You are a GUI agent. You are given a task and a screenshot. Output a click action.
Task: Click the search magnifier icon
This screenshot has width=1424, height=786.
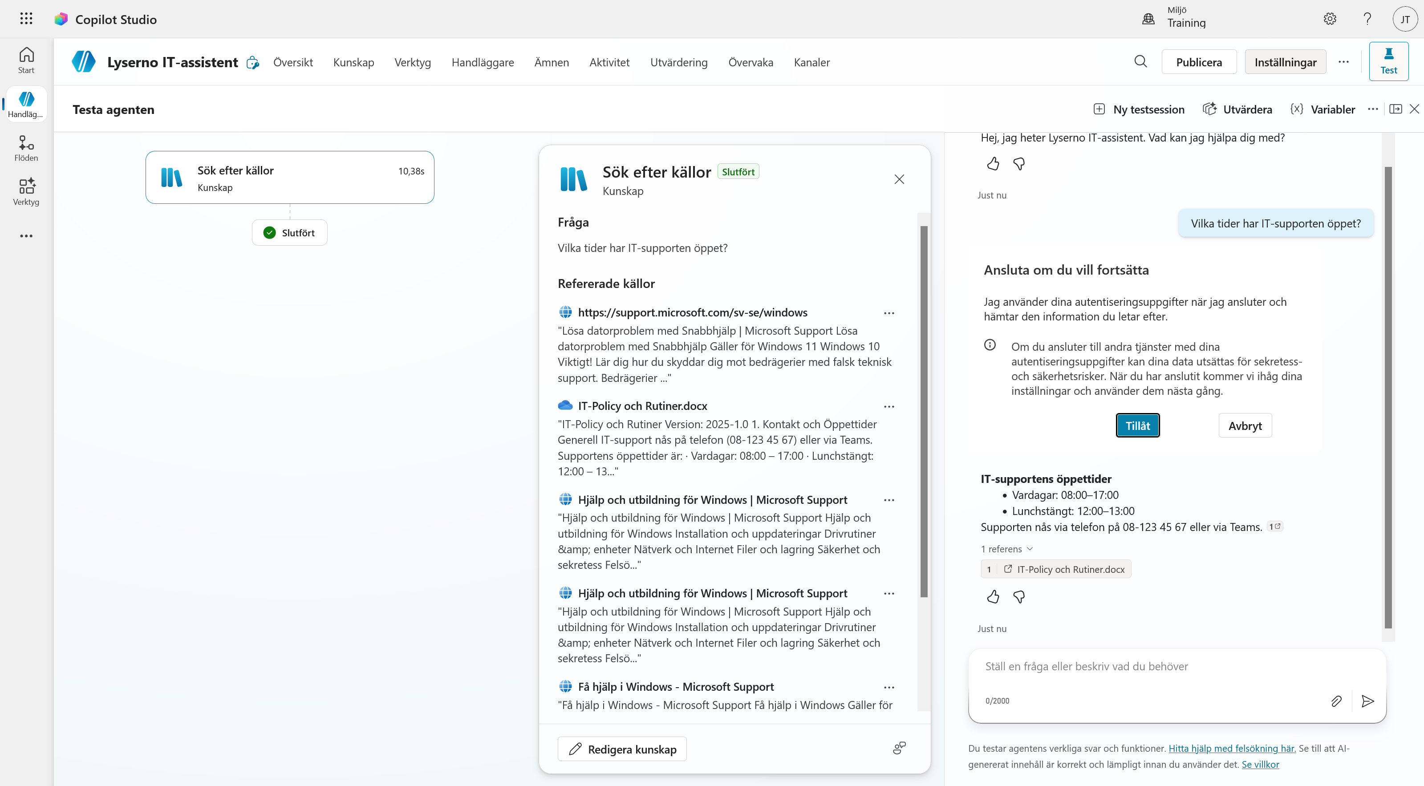click(x=1140, y=61)
